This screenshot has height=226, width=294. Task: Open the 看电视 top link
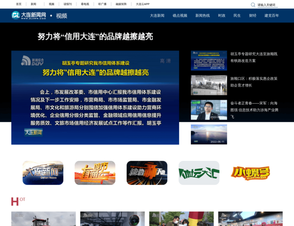(x=85, y=4)
